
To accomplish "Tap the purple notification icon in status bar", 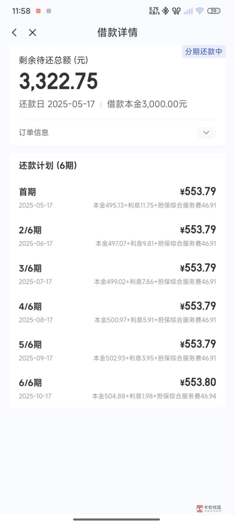I will (49, 11).
